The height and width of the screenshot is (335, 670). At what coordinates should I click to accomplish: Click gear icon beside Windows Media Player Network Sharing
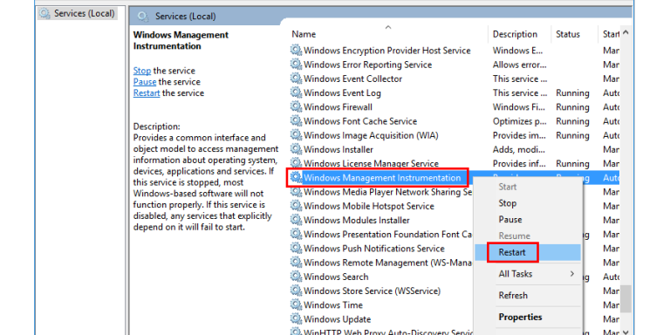pyautogui.click(x=296, y=192)
